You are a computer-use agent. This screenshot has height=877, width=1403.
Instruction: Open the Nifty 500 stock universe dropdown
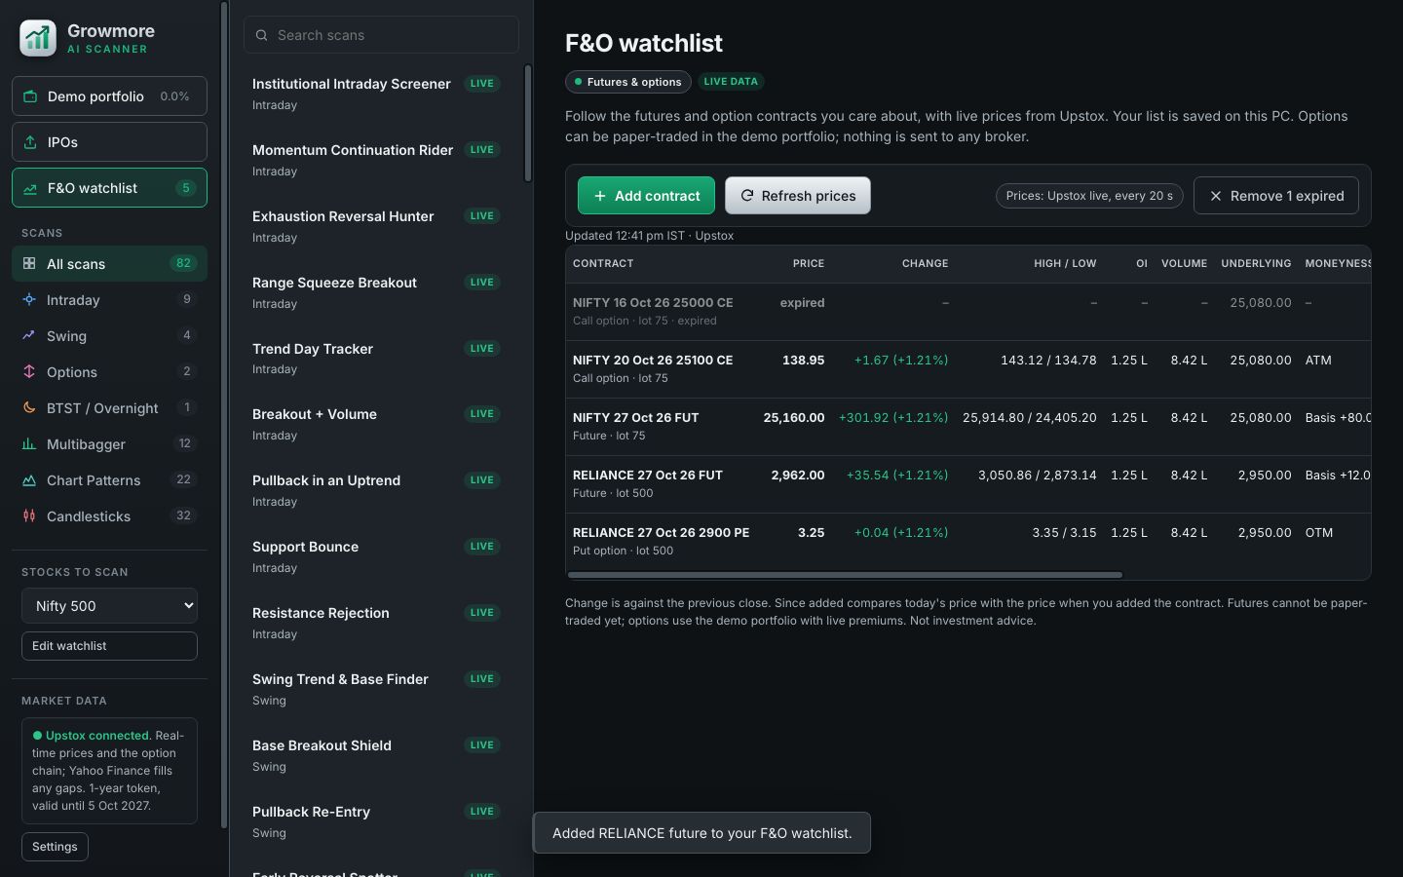pos(109,605)
